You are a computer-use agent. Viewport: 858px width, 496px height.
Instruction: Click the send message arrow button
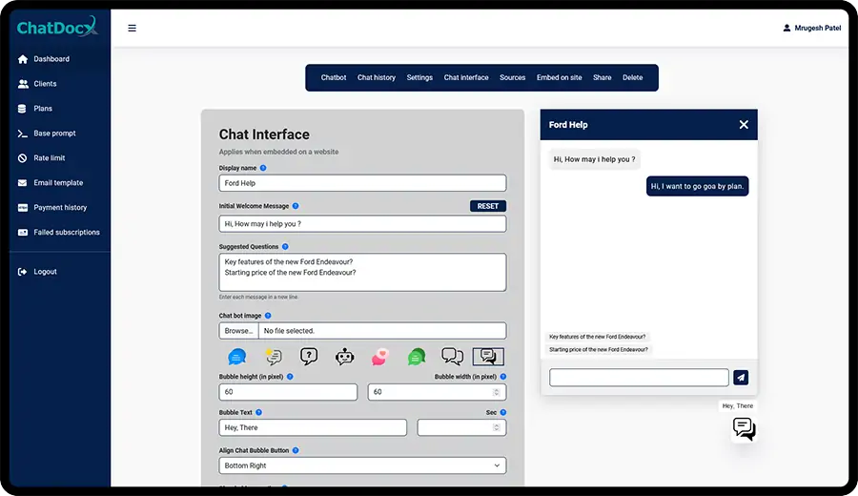pos(741,378)
